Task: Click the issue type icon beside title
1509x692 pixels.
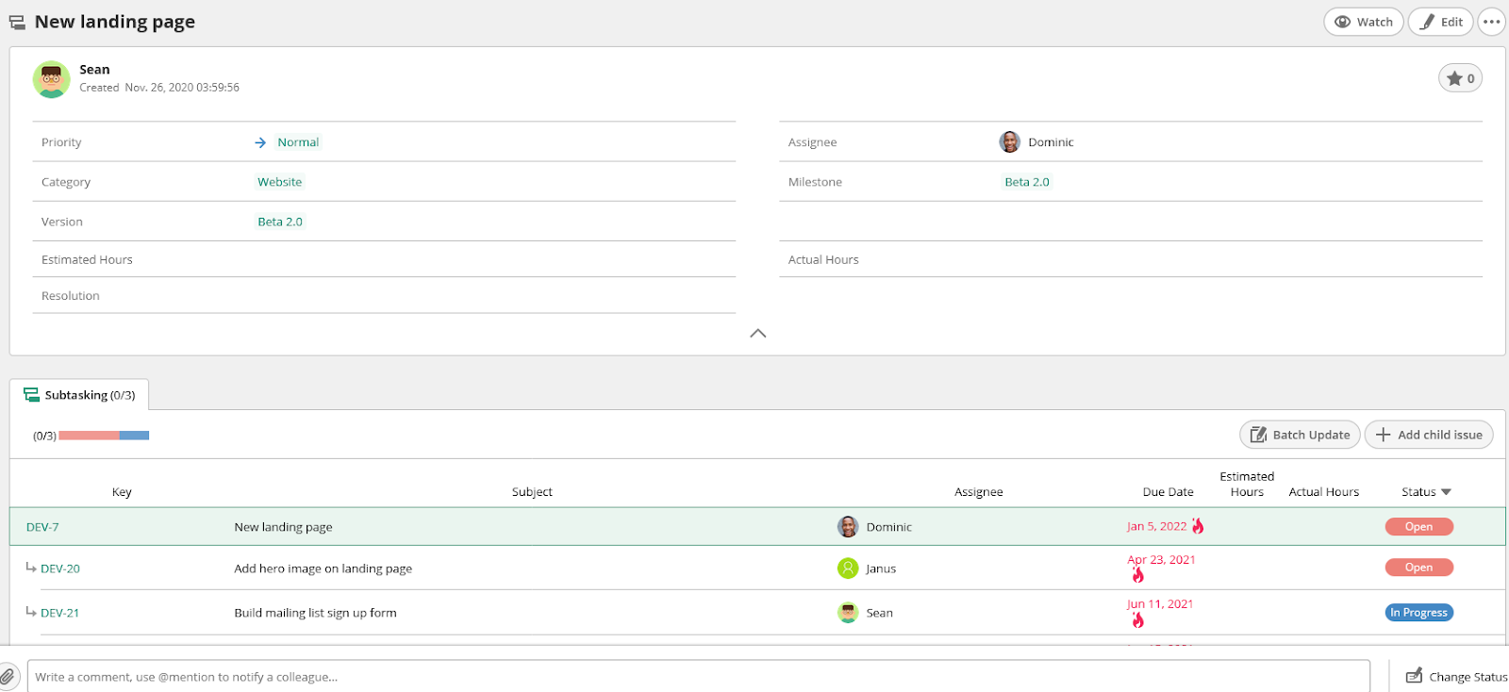Action: (17, 22)
